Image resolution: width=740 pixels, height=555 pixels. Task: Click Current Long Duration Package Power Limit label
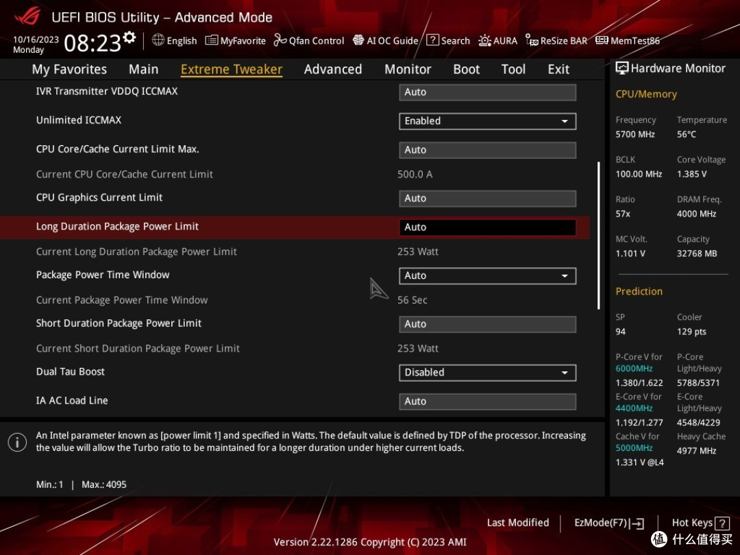pos(136,252)
